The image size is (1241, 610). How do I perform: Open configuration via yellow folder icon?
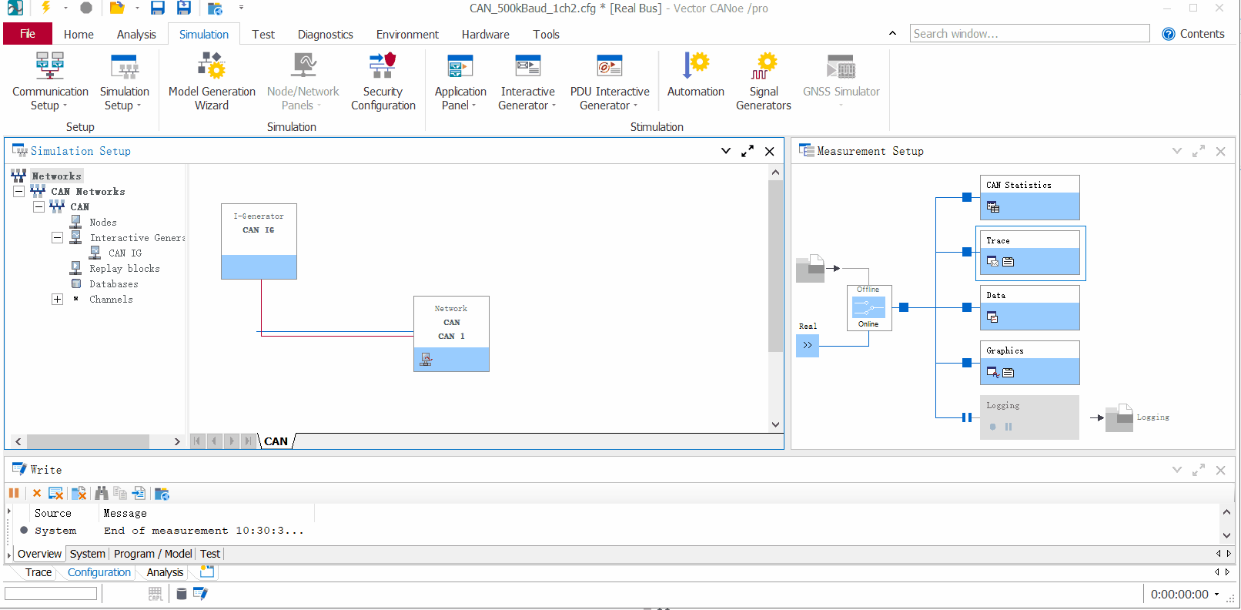pyautogui.click(x=117, y=8)
